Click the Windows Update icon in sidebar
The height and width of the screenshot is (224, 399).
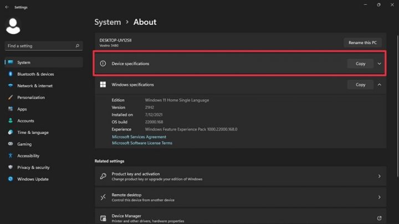[x=10, y=179]
